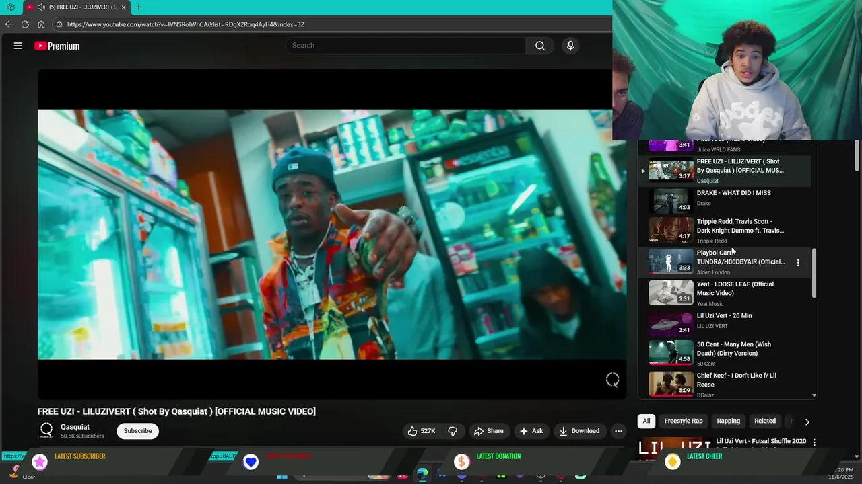
Task: Download the video
Action: [x=579, y=431]
